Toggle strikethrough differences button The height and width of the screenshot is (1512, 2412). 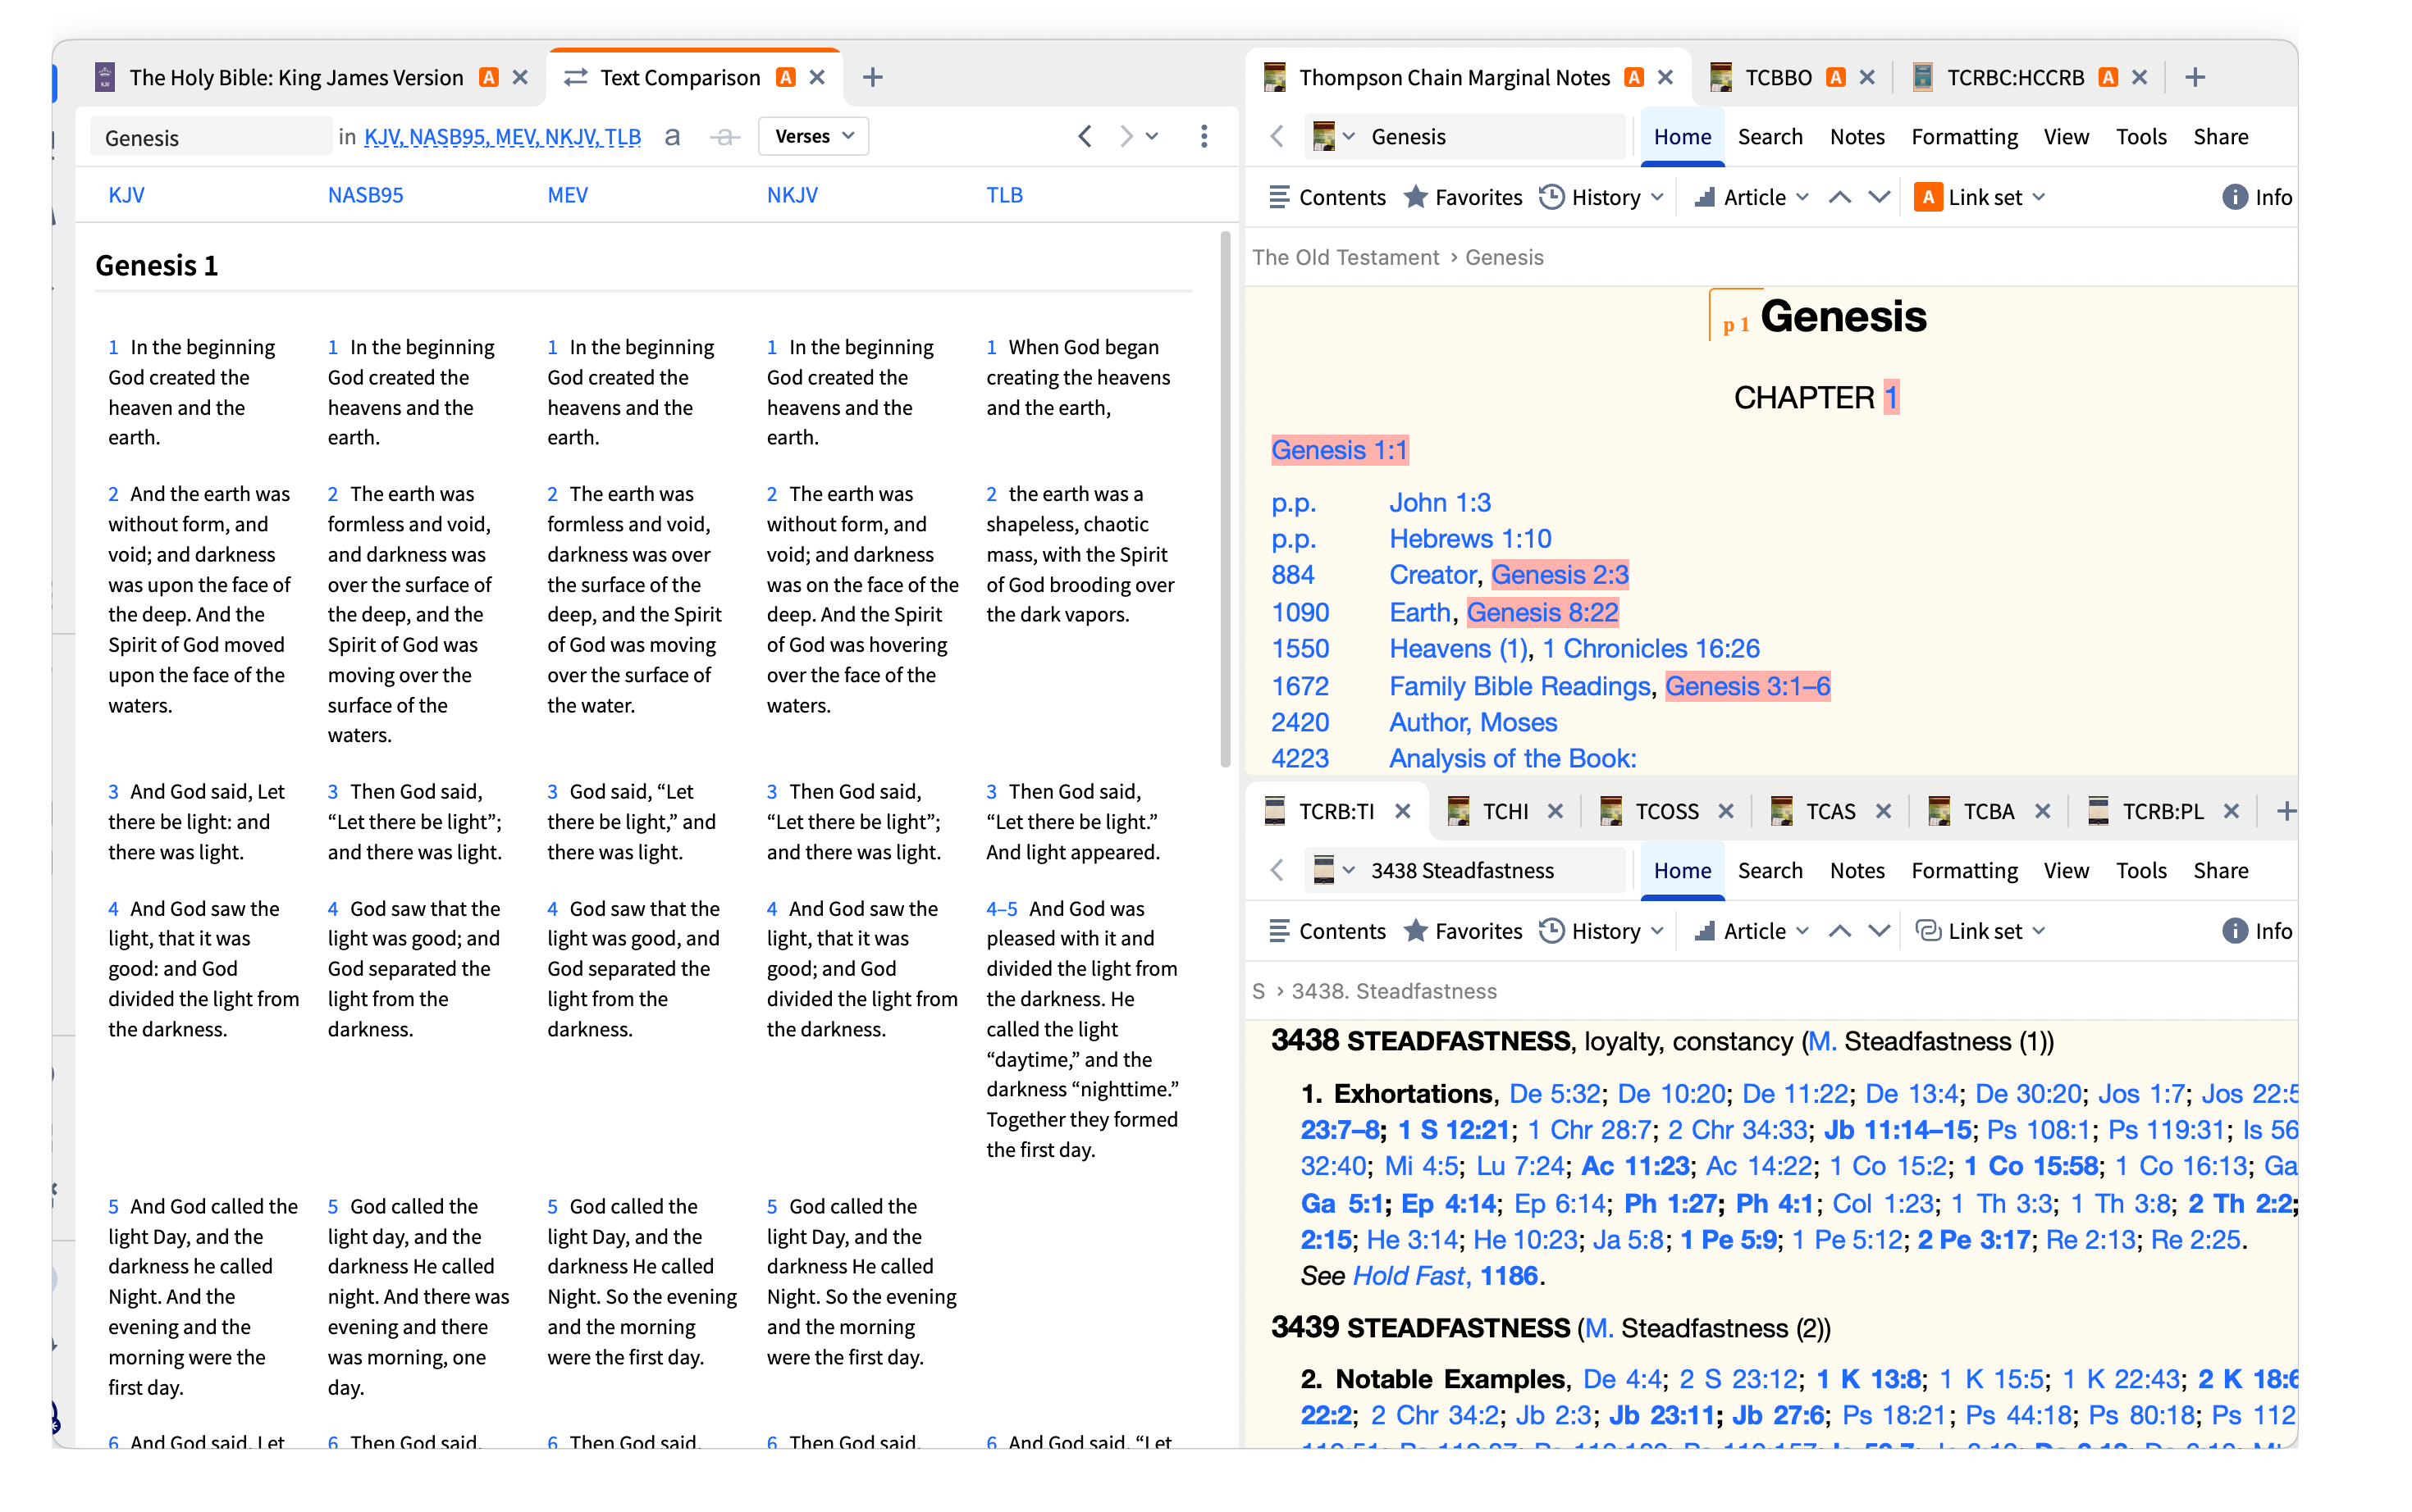(x=724, y=137)
